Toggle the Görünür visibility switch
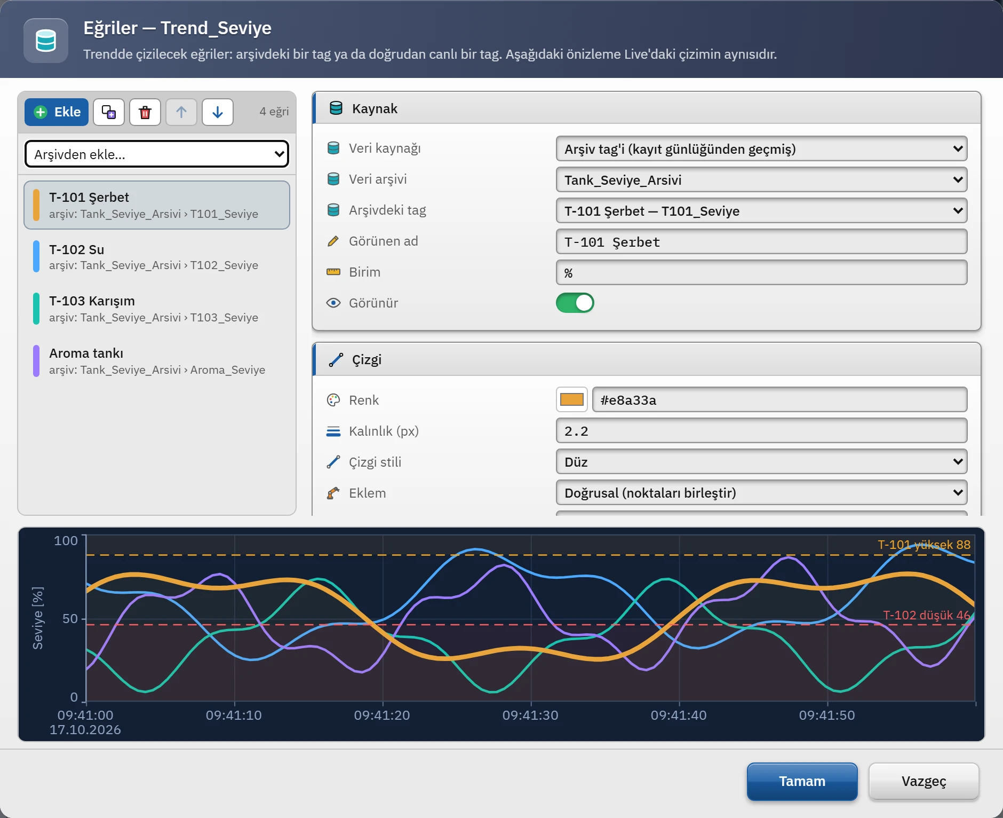This screenshot has width=1003, height=818. click(x=575, y=303)
